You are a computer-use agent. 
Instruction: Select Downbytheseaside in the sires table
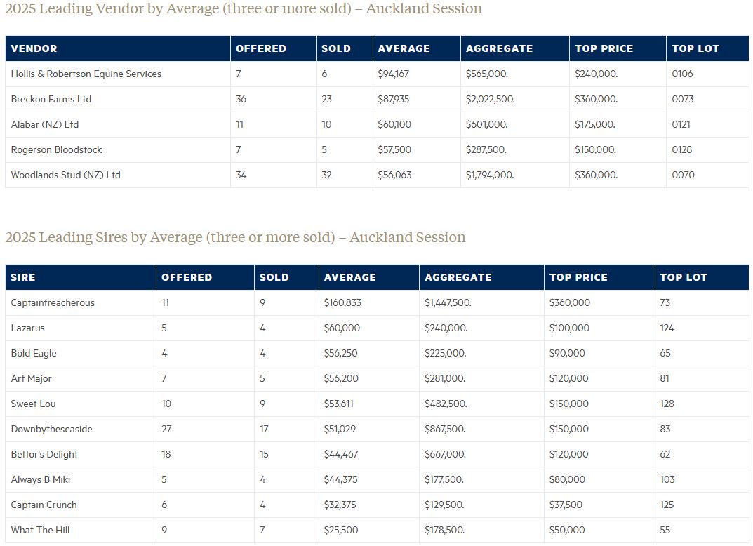click(52, 429)
